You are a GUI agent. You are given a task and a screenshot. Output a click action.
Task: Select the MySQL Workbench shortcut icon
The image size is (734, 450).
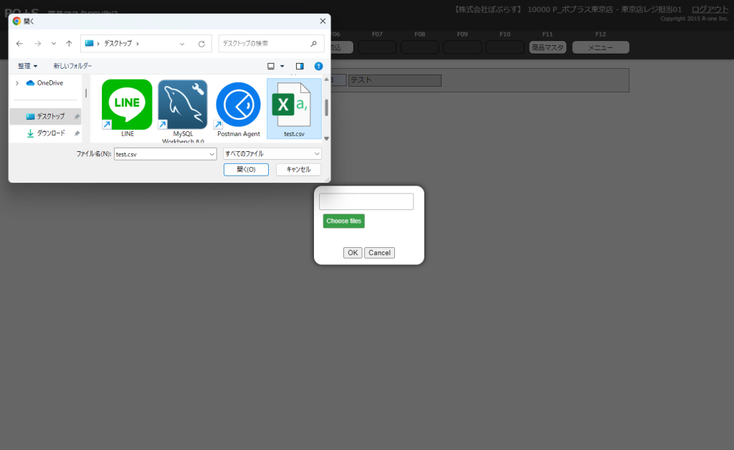click(183, 105)
